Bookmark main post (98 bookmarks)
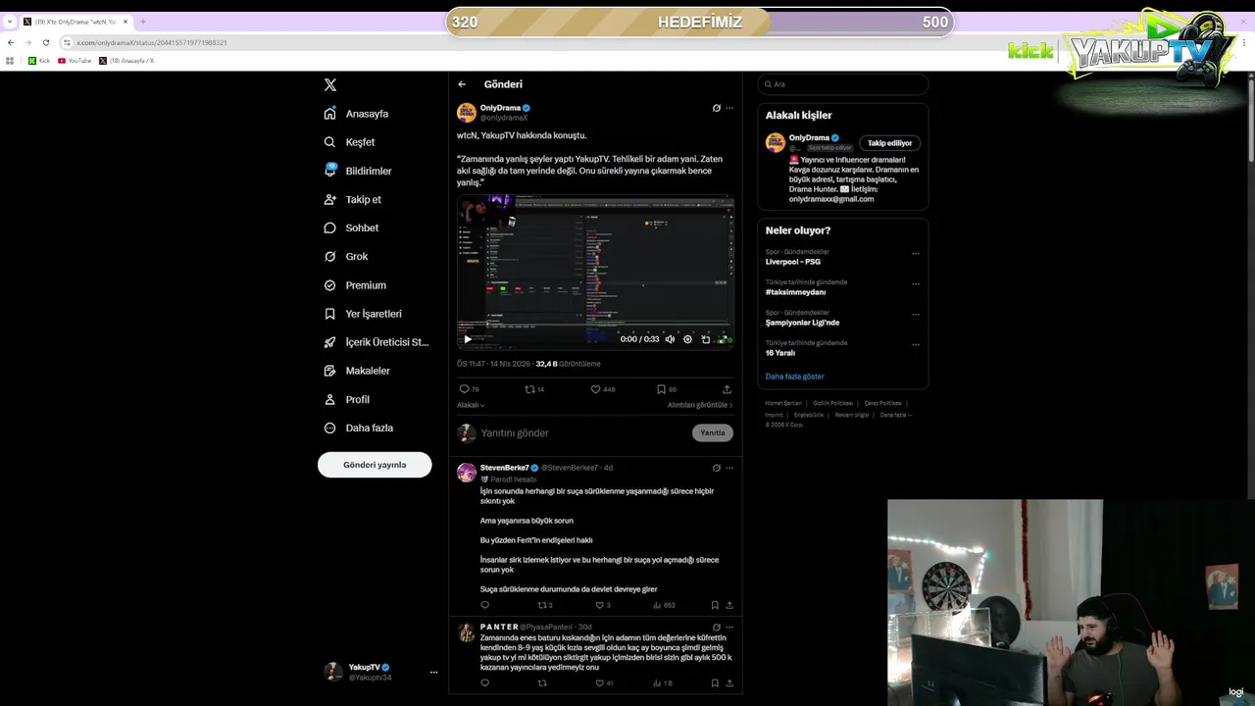 (667, 389)
